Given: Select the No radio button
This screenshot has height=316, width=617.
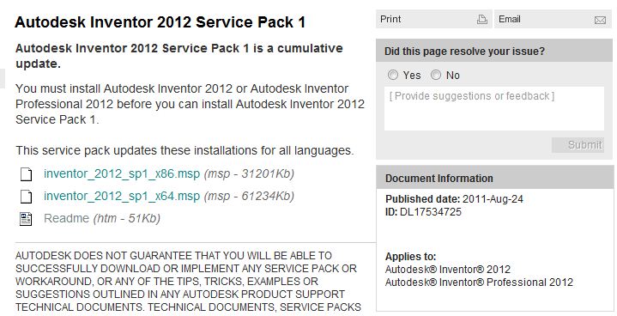Looking at the screenshot, I should click(x=436, y=75).
